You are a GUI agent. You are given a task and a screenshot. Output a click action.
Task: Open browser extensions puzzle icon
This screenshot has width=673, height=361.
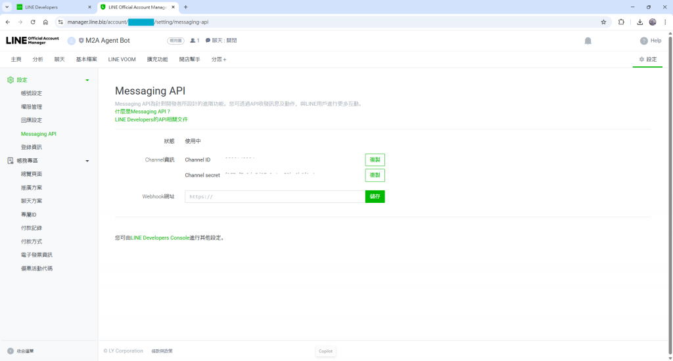(621, 22)
